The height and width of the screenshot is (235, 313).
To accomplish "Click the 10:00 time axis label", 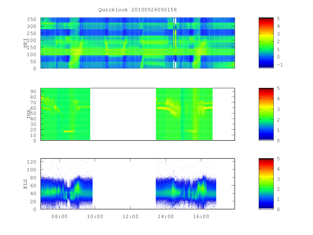I will point(95,216).
